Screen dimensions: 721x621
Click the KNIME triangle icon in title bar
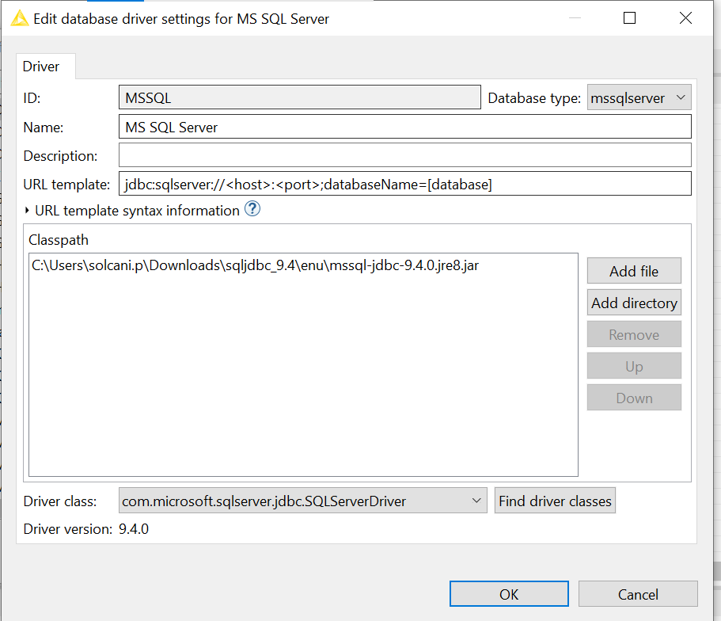[x=19, y=18]
